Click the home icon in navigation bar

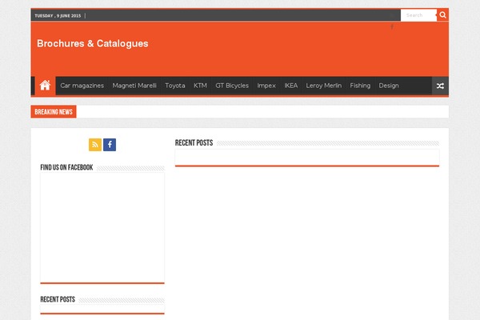tap(45, 86)
